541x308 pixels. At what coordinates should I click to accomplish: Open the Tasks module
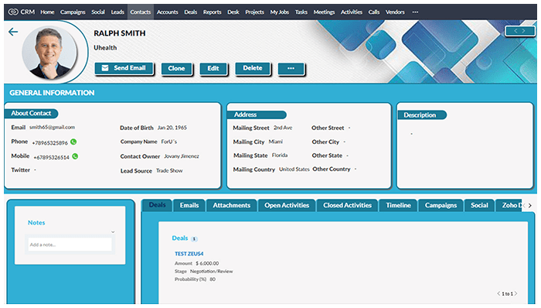click(x=301, y=12)
